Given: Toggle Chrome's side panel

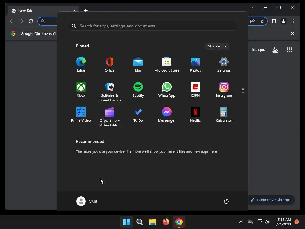Looking at the screenshot, I should (274, 21).
